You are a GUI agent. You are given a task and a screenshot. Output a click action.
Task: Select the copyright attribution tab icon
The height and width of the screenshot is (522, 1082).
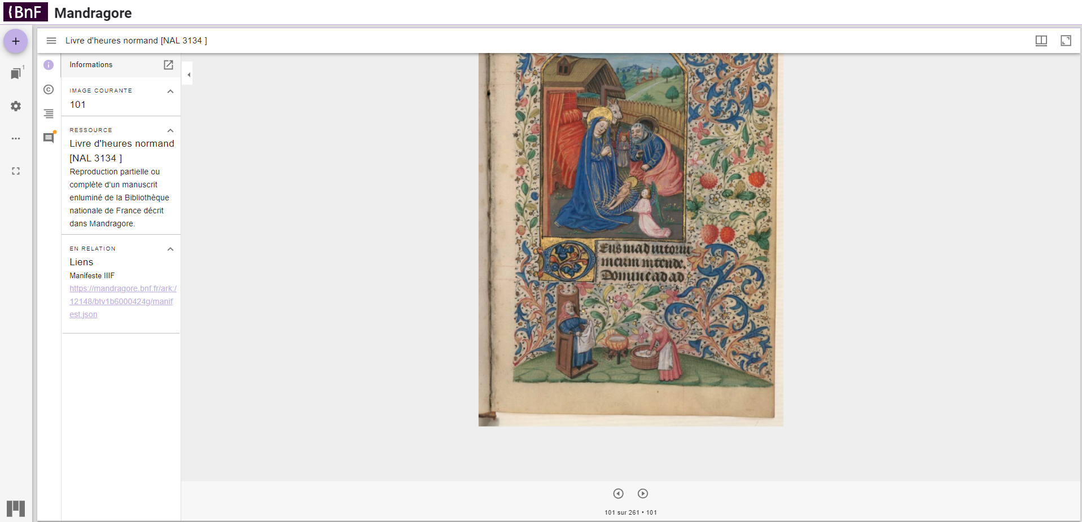coord(49,89)
